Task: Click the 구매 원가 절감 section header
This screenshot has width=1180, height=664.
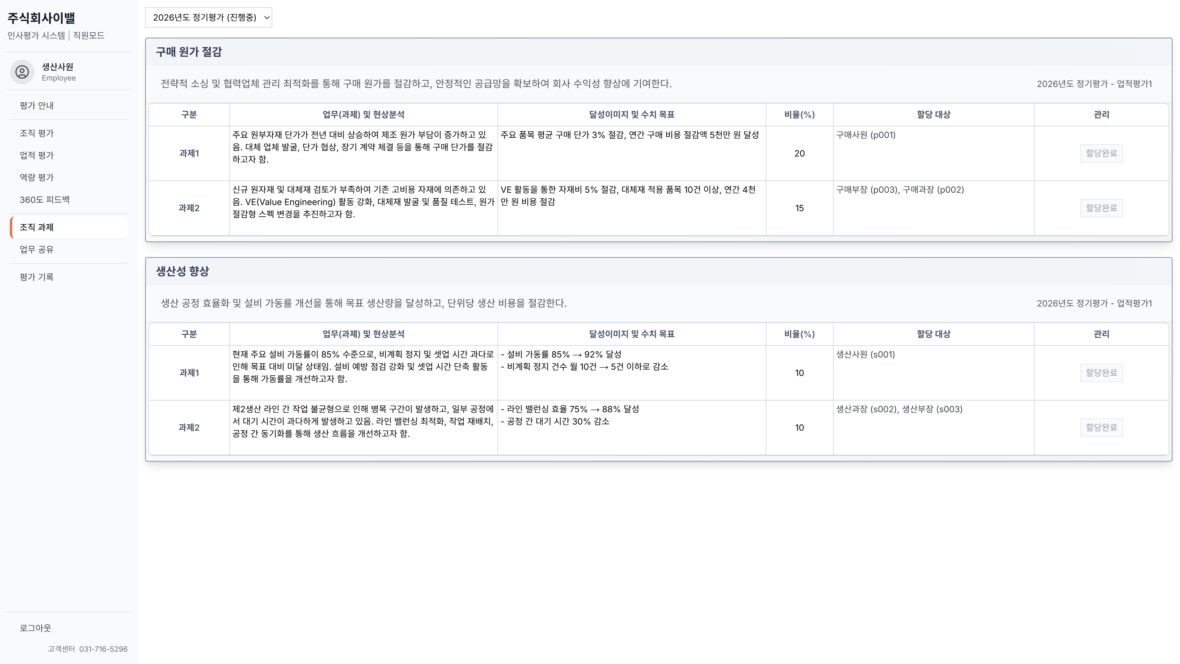Action: pyautogui.click(x=189, y=52)
